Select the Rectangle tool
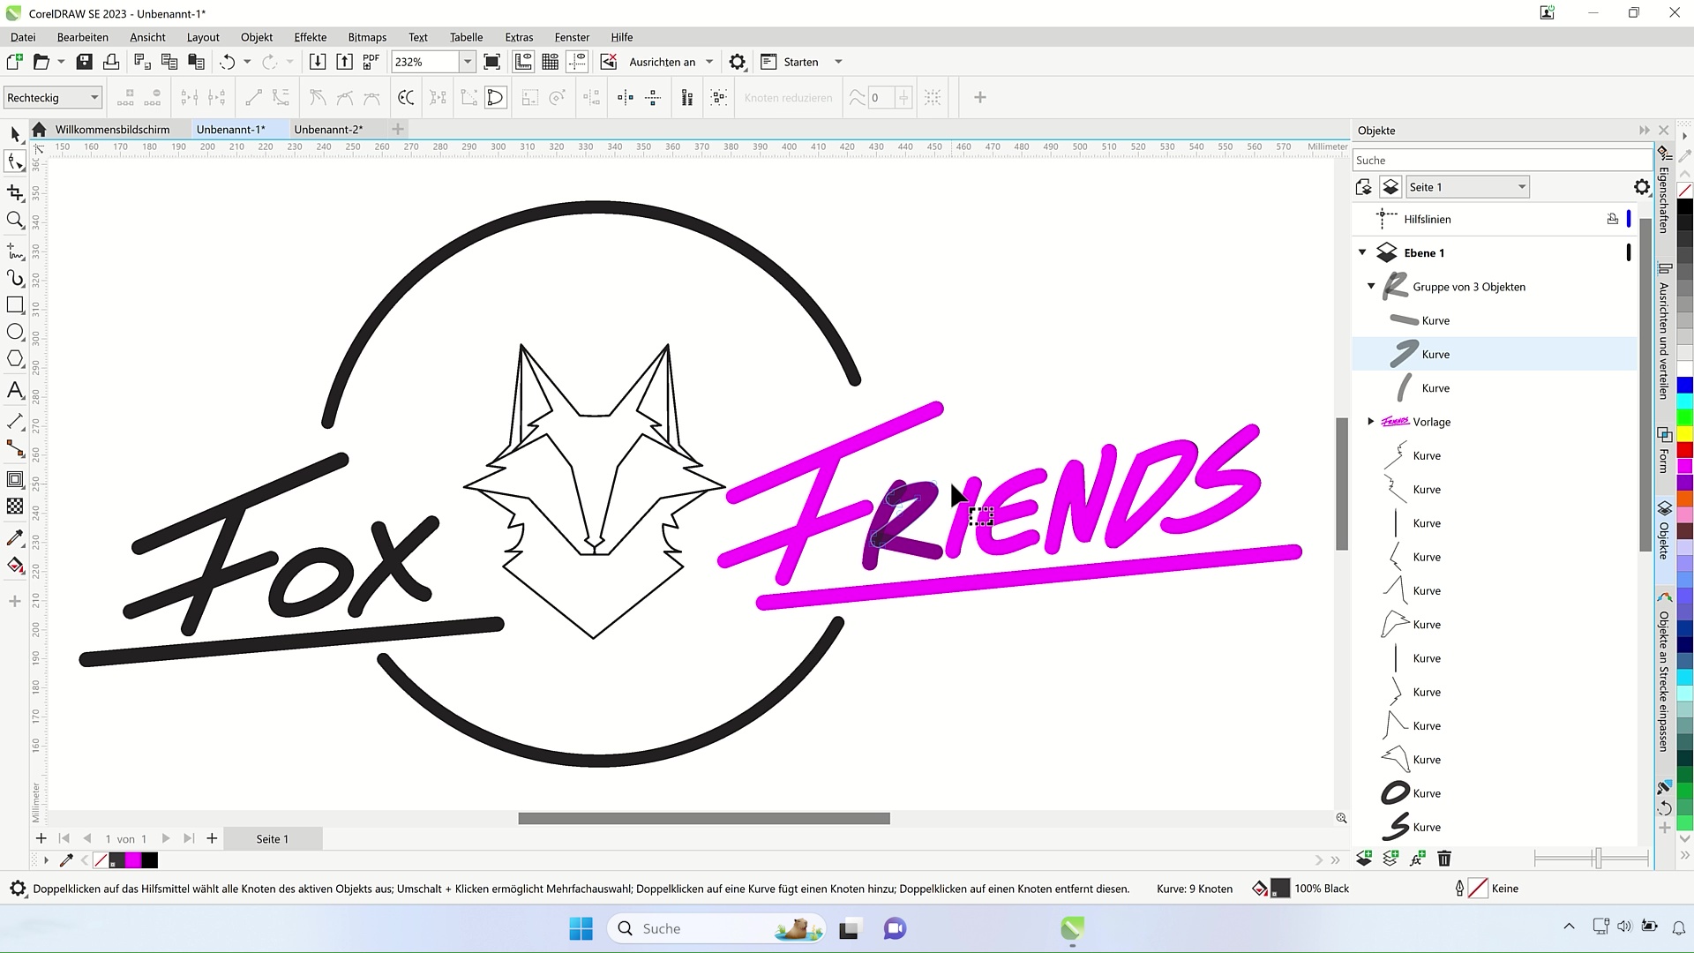 pyautogui.click(x=15, y=304)
